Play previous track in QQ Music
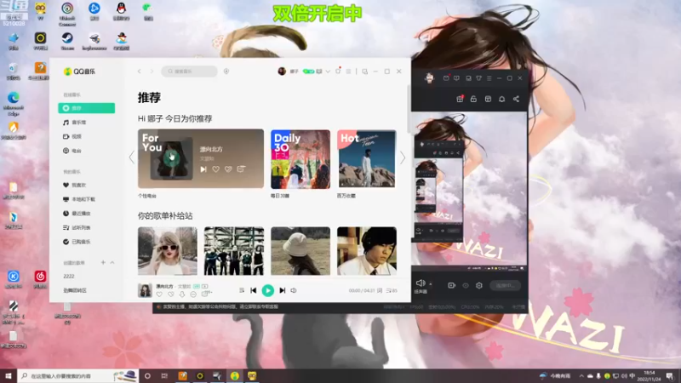 [x=254, y=290]
